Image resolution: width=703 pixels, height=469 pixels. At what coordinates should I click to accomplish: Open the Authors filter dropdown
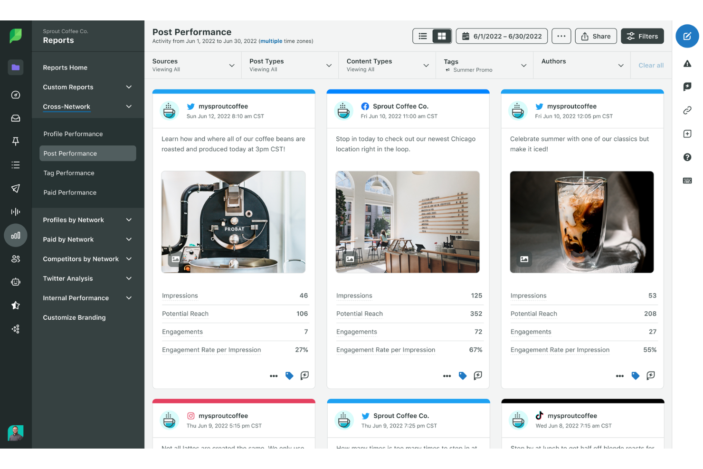click(581, 65)
